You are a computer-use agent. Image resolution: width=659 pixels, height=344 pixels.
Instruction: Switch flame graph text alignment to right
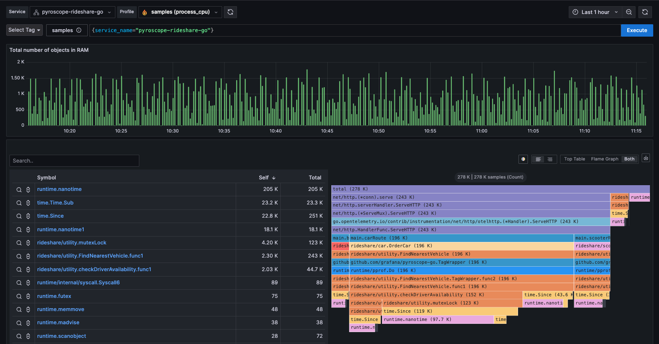coord(550,159)
